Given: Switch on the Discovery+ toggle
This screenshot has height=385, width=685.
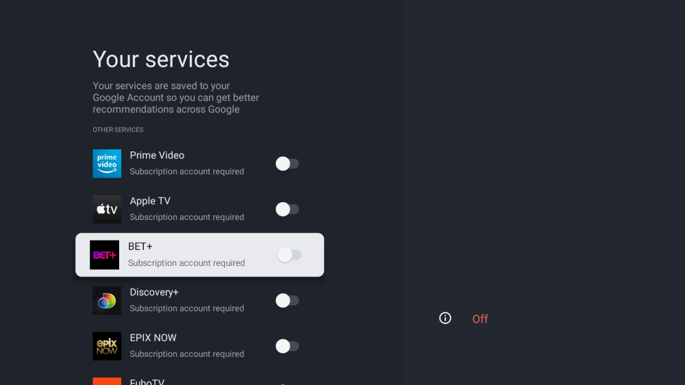Looking at the screenshot, I should coord(287,301).
